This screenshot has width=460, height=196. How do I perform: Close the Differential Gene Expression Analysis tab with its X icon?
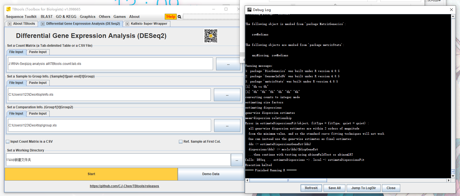tap(43, 24)
